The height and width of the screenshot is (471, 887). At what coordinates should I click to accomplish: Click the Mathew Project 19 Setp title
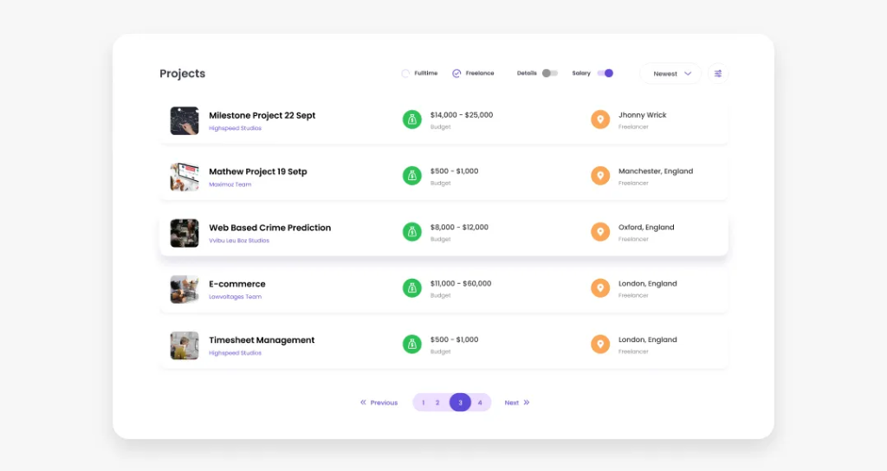tap(258, 171)
